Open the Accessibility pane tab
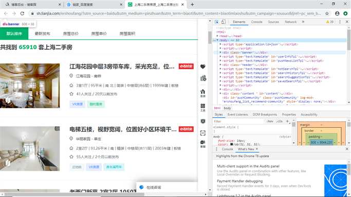 click(309, 114)
